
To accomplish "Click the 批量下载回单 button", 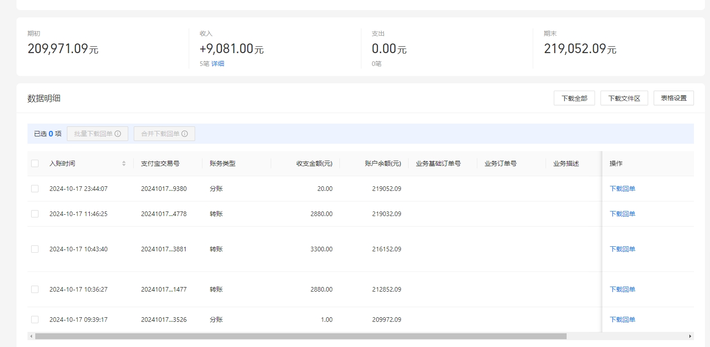I will 94,133.
